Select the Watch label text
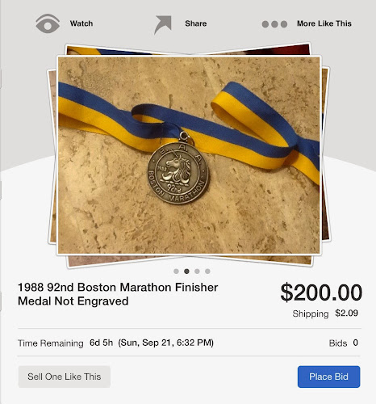Screen dimensions: 376x404 pyautogui.click(x=81, y=23)
